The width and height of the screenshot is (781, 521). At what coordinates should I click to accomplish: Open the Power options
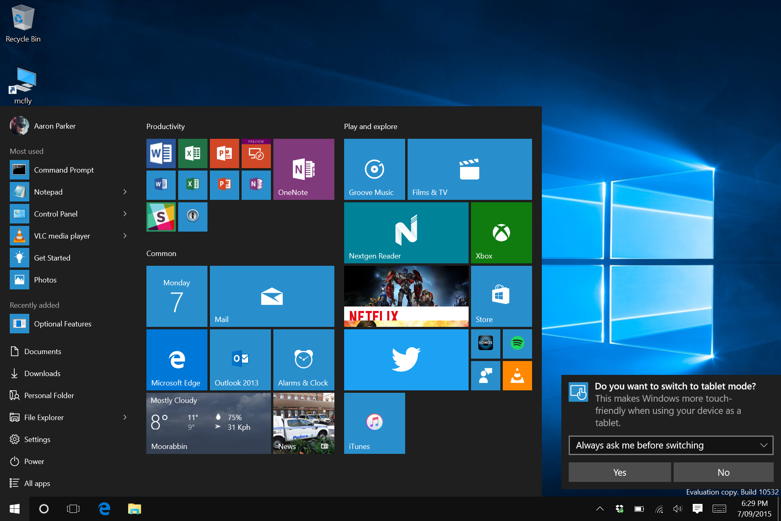(68, 461)
